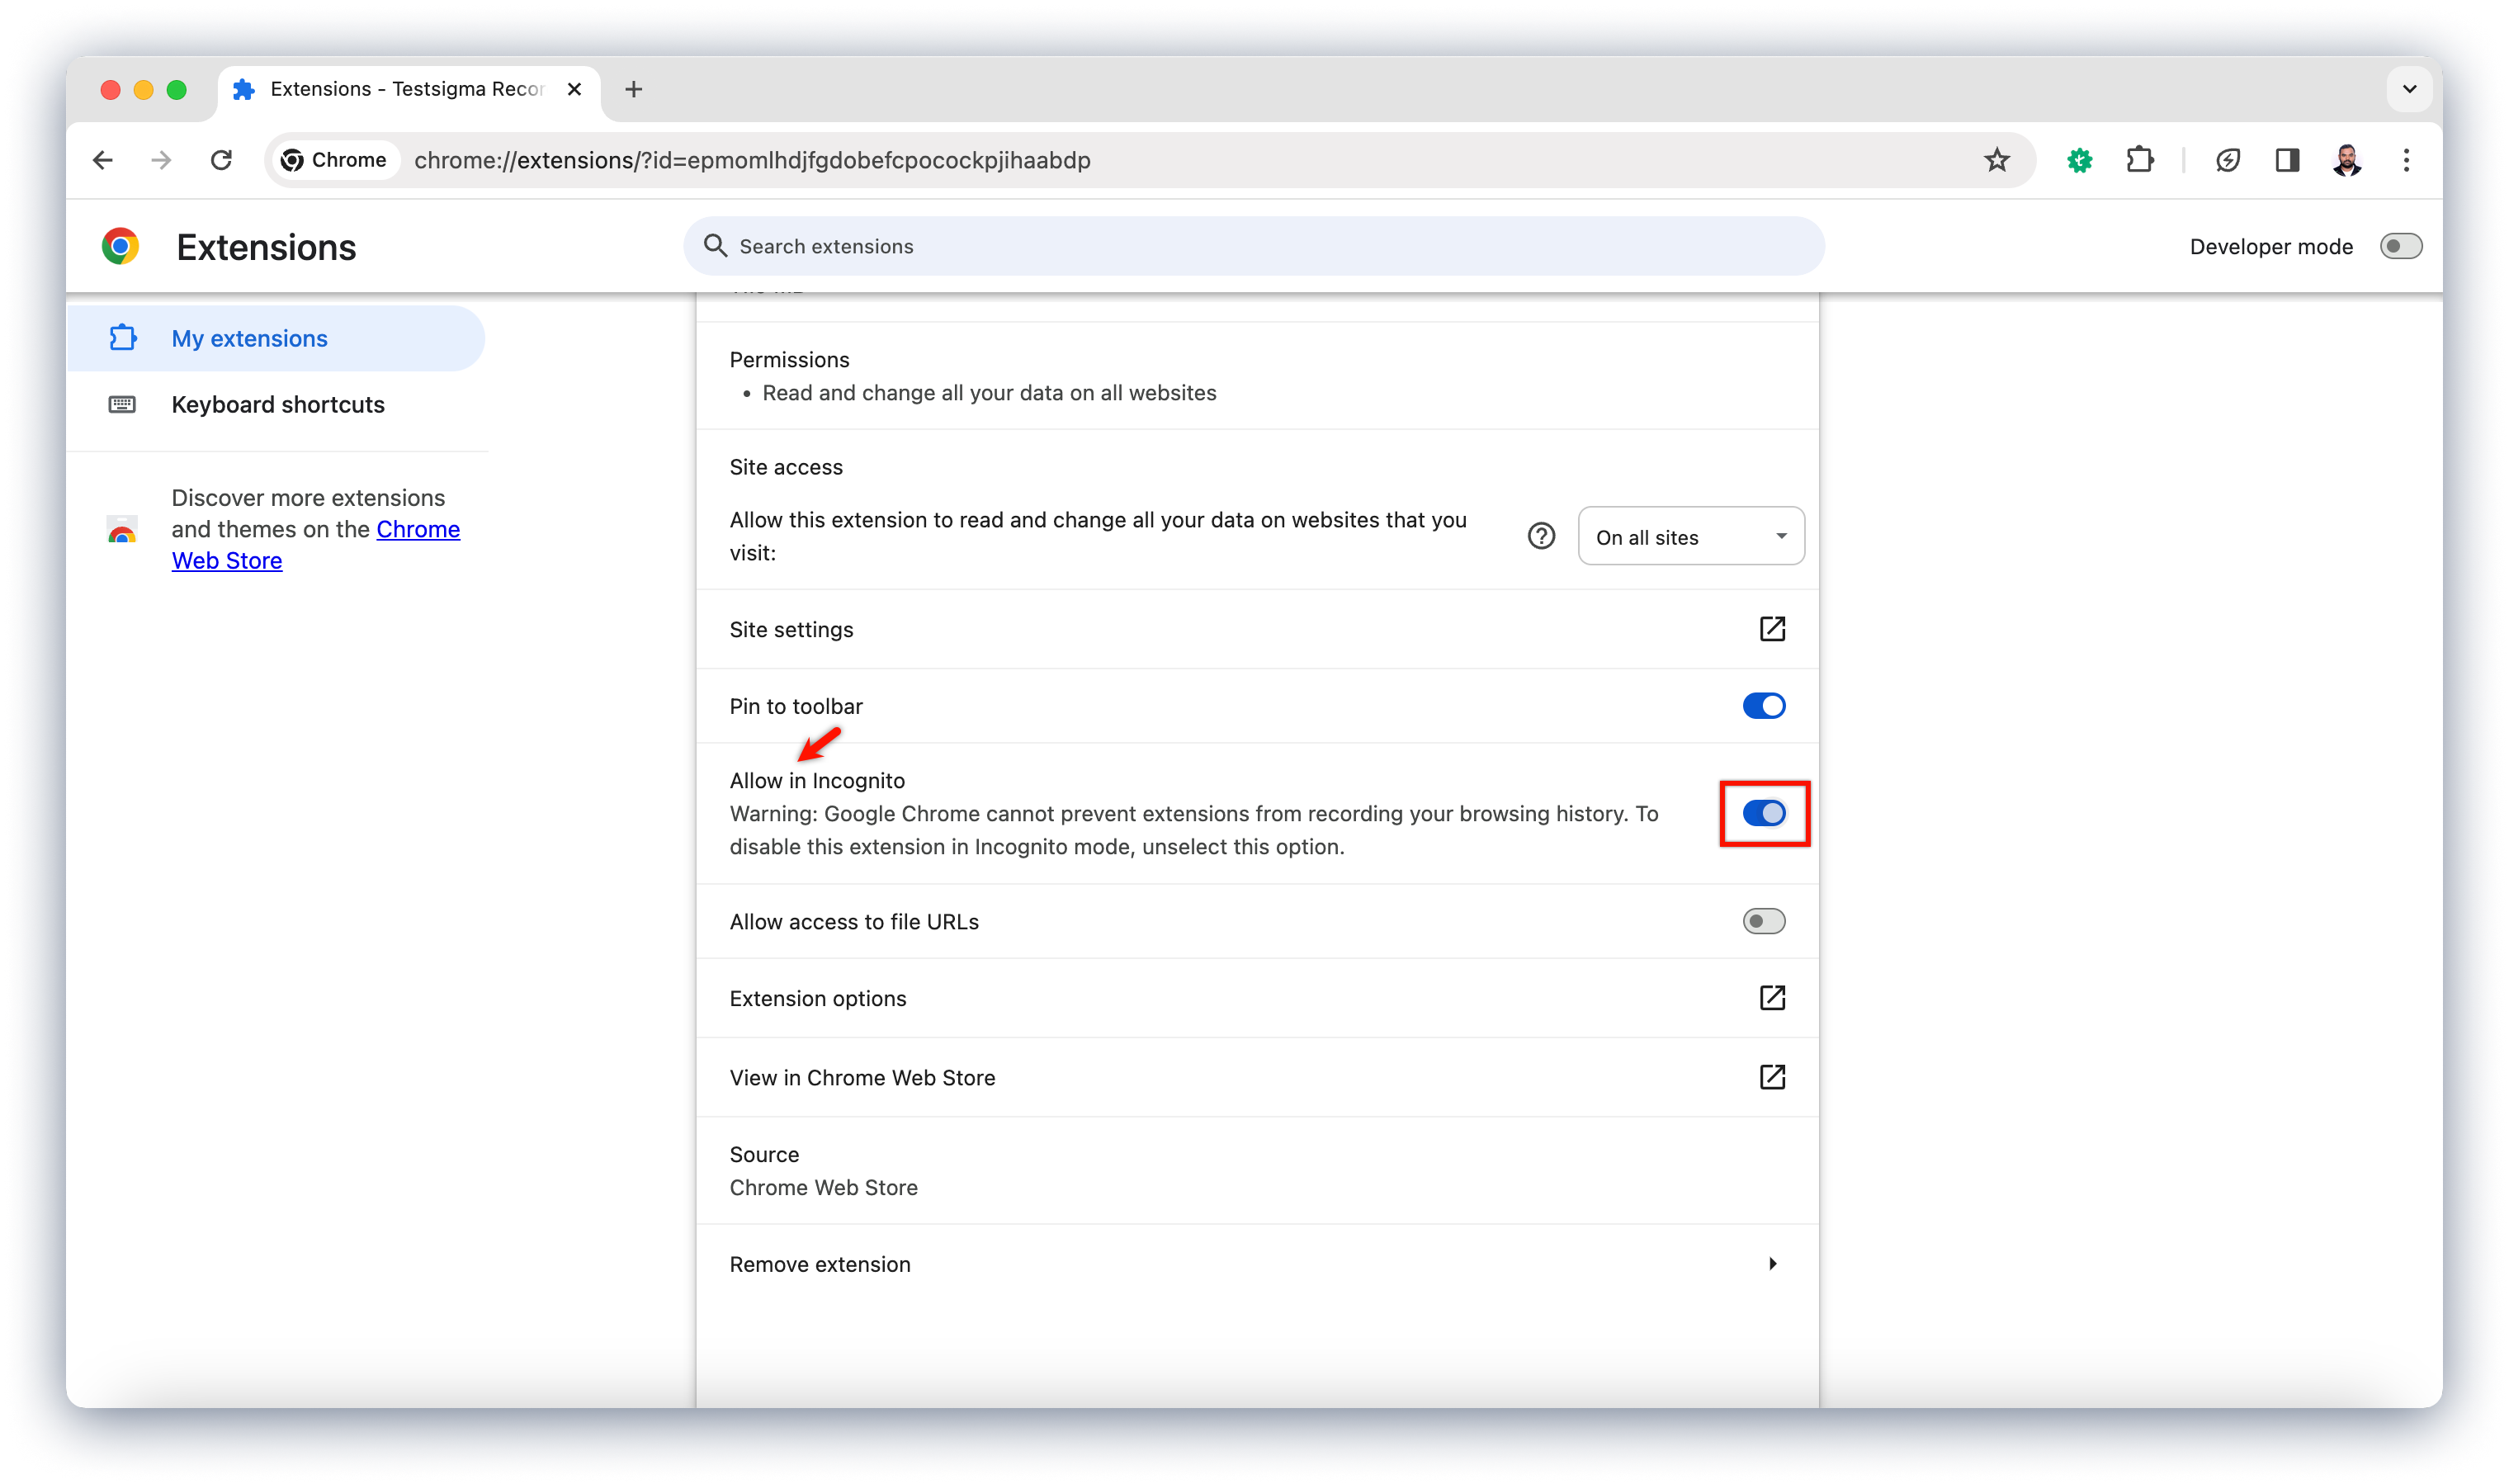Click the Site settings external link icon
2509x1484 pixels.
[1771, 629]
